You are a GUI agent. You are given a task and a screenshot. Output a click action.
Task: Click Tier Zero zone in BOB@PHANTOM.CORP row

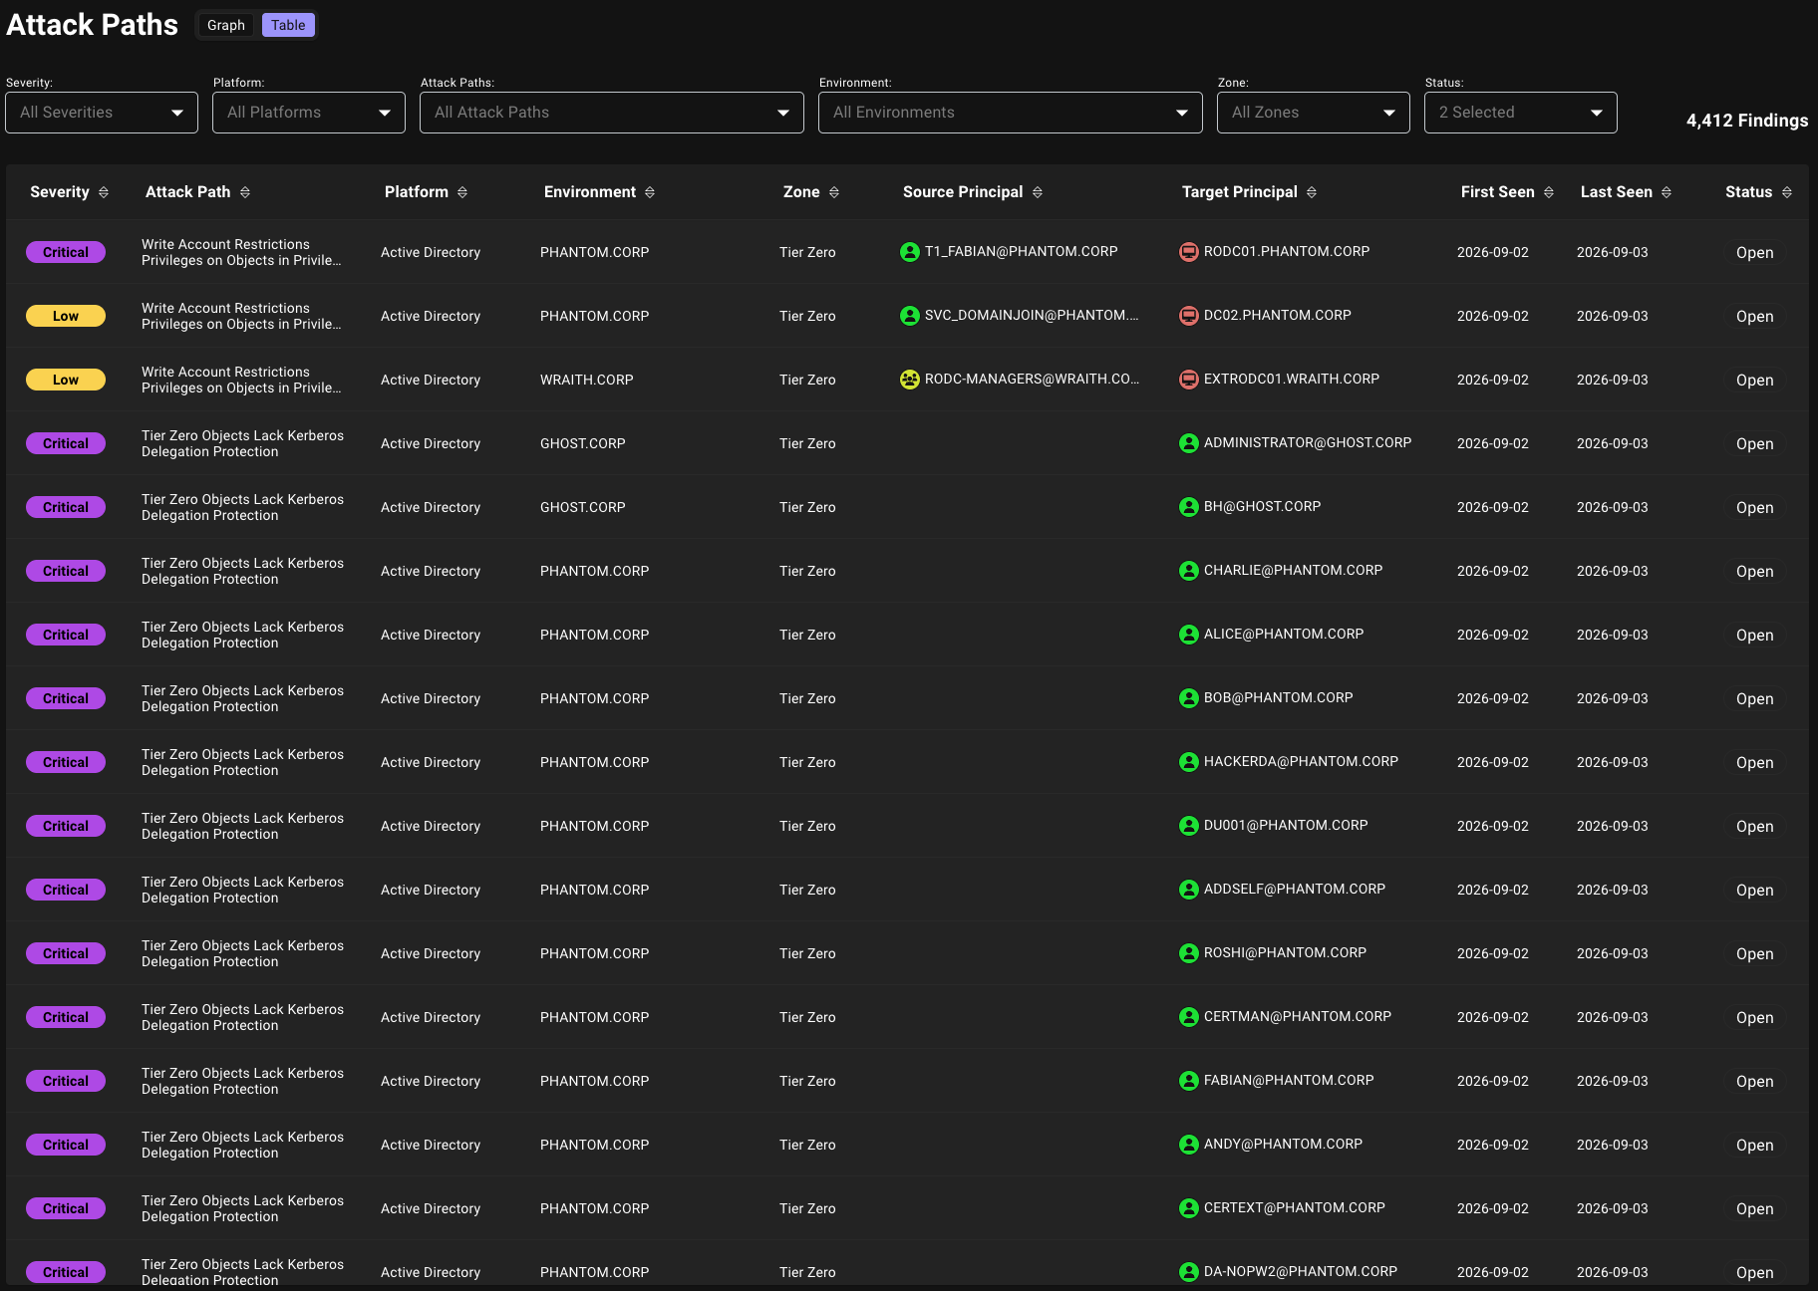tap(807, 698)
